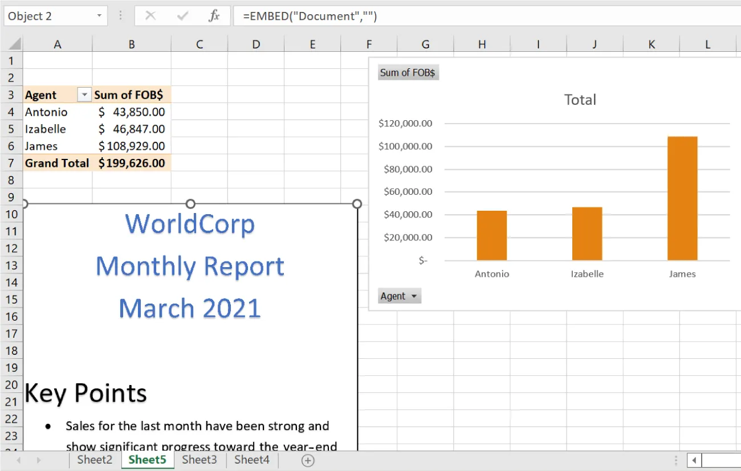Cancel the entry with the X icon

point(150,15)
